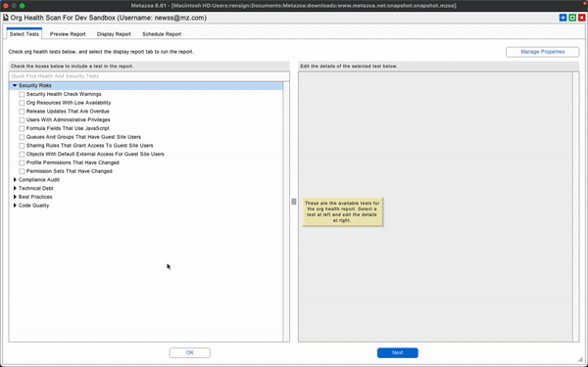The width and height of the screenshot is (588, 367).
Task: Tick Formula Fields That Use JavaScript
Action: (x=22, y=128)
